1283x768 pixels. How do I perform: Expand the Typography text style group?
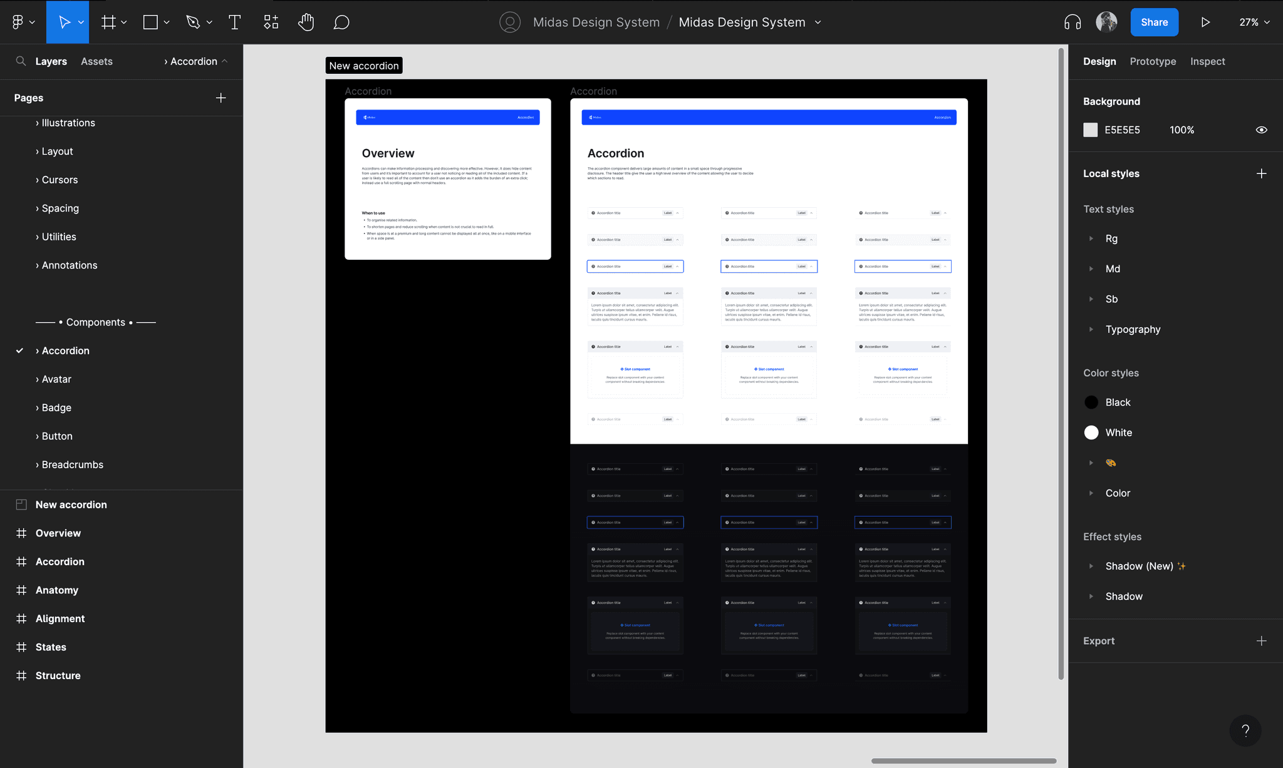pos(1091,329)
